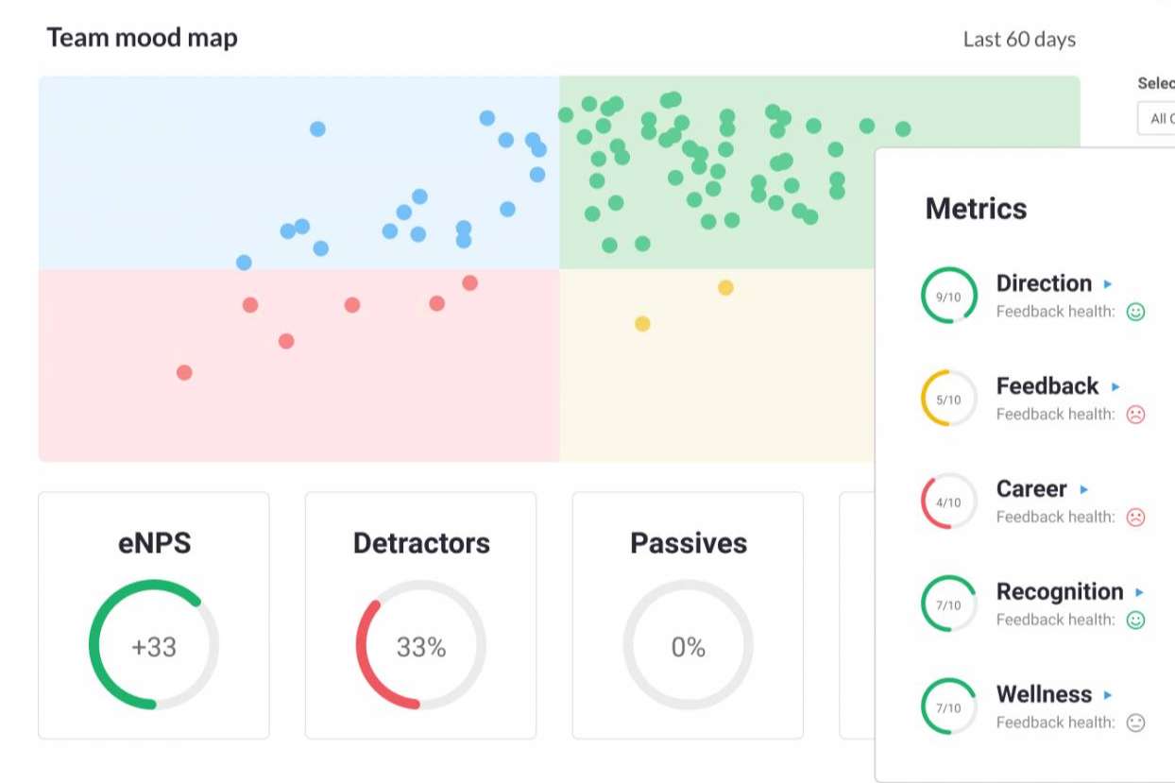Expand the Feedback metric arrow
Viewport: 1175px width, 783px height.
pos(1115,386)
